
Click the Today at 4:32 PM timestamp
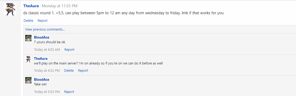pos(47,71)
